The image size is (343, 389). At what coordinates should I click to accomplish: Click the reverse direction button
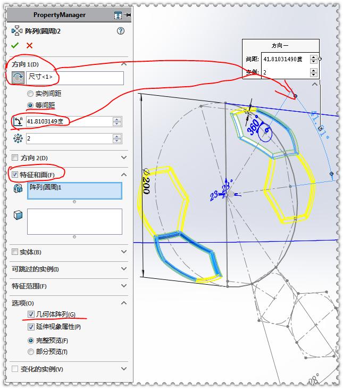pyautogui.click(x=18, y=78)
